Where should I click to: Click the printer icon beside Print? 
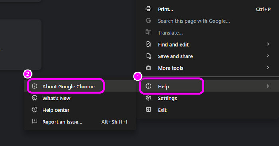coord(148,9)
